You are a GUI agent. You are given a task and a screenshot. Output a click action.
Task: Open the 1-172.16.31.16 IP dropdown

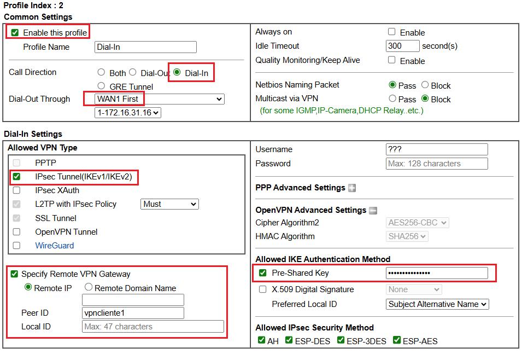point(127,113)
